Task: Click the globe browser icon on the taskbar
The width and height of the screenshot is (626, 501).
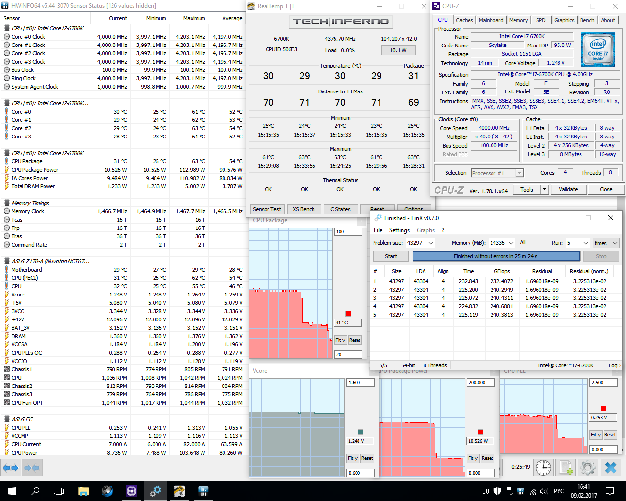Action: 108,491
